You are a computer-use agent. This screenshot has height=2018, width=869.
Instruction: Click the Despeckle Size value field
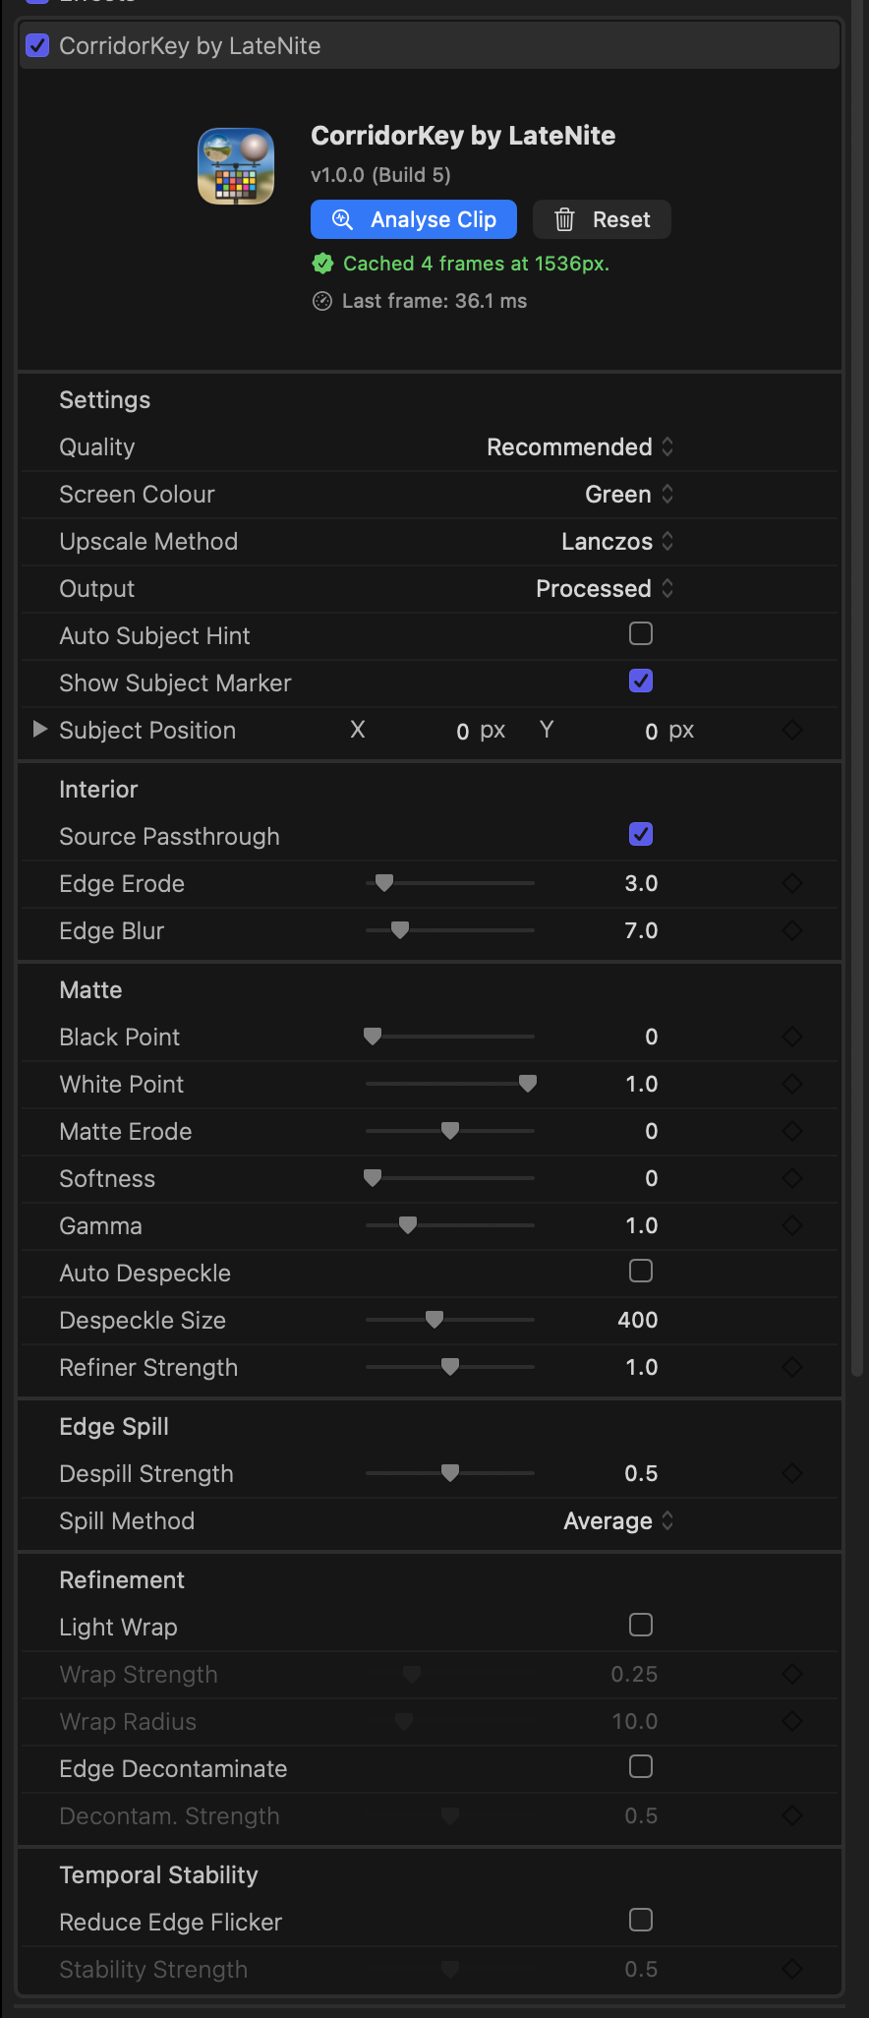[x=637, y=1321]
